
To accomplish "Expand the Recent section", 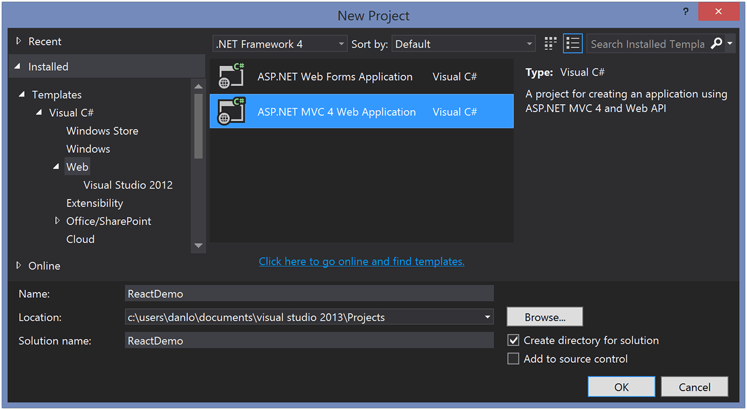I will (x=19, y=41).
